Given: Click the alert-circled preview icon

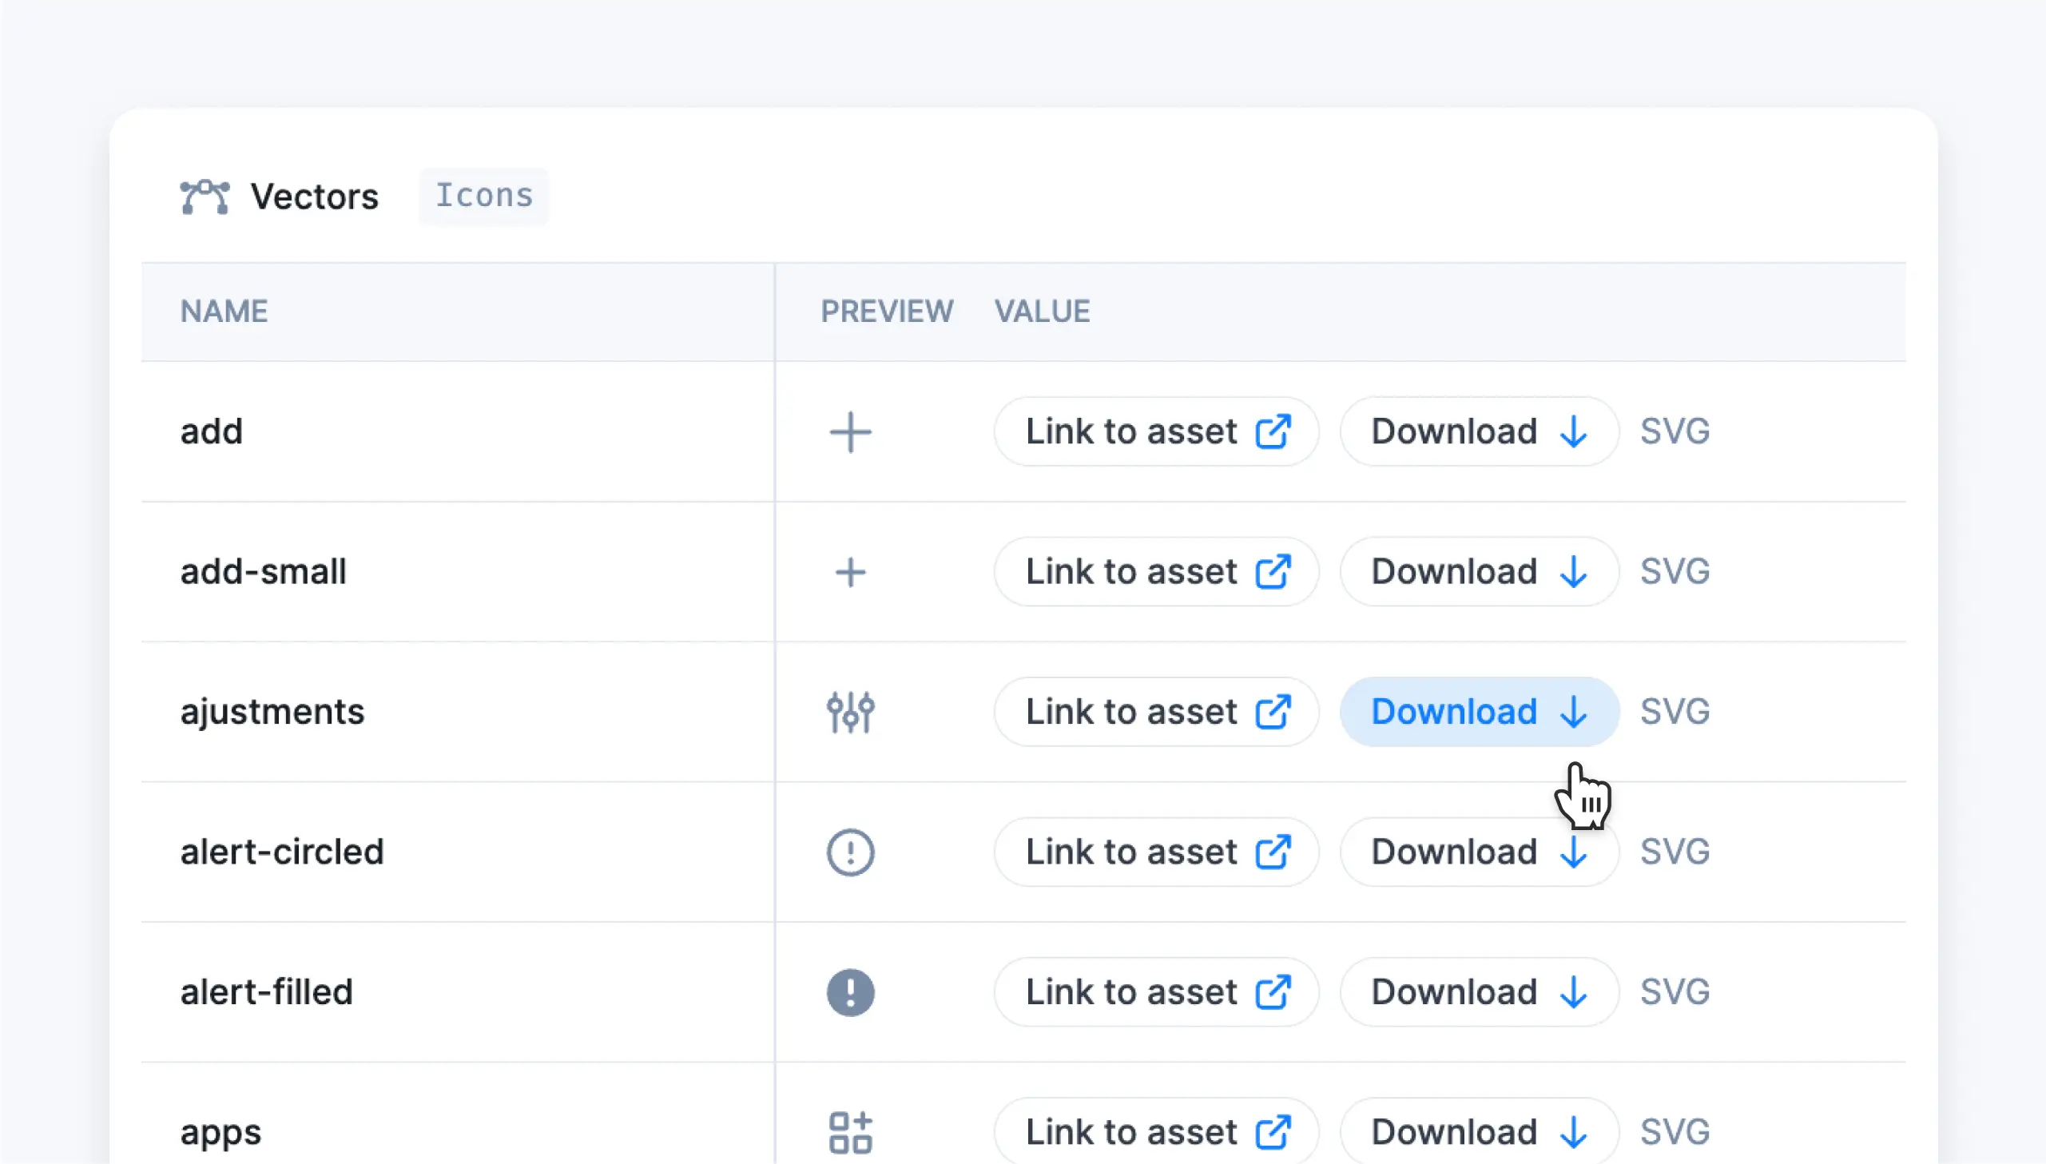Looking at the screenshot, I should [x=849, y=852].
